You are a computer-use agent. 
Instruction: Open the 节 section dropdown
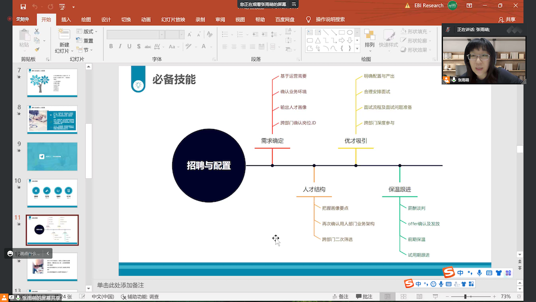tap(84, 50)
